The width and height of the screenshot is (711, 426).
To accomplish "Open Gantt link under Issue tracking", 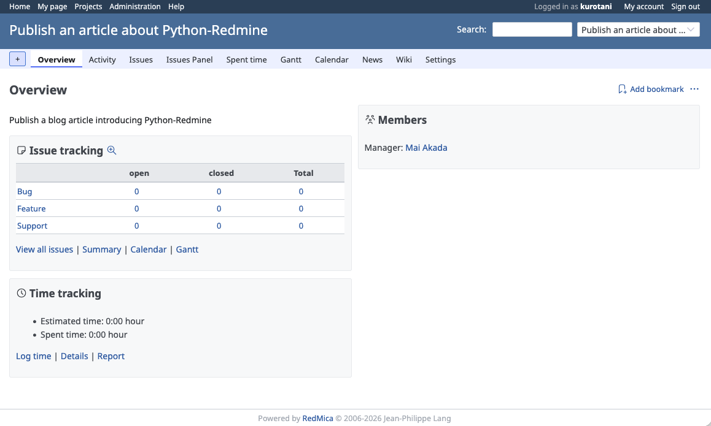I will coord(187,249).
